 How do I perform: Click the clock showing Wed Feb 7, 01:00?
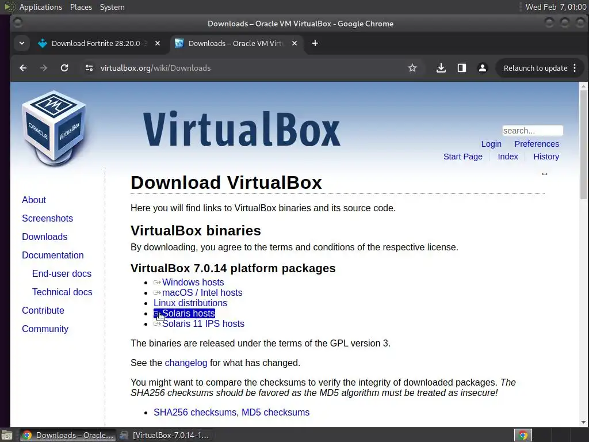coord(556,7)
